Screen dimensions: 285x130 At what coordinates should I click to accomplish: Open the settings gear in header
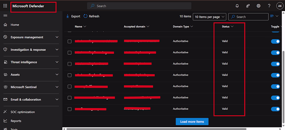point(259,6)
